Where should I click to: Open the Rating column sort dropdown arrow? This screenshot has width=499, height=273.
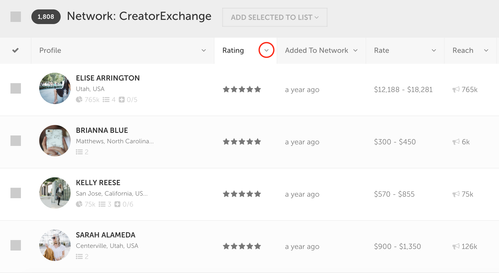[266, 50]
